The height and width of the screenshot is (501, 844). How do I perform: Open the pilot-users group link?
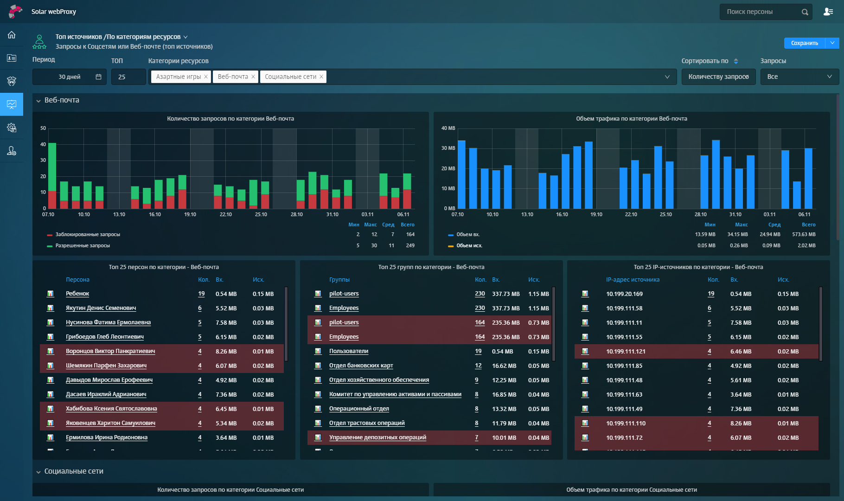tap(344, 294)
